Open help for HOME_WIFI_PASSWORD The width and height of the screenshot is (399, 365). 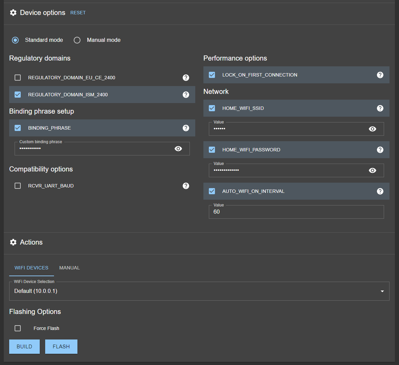(380, 150)
